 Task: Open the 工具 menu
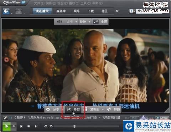pos(85,3)
